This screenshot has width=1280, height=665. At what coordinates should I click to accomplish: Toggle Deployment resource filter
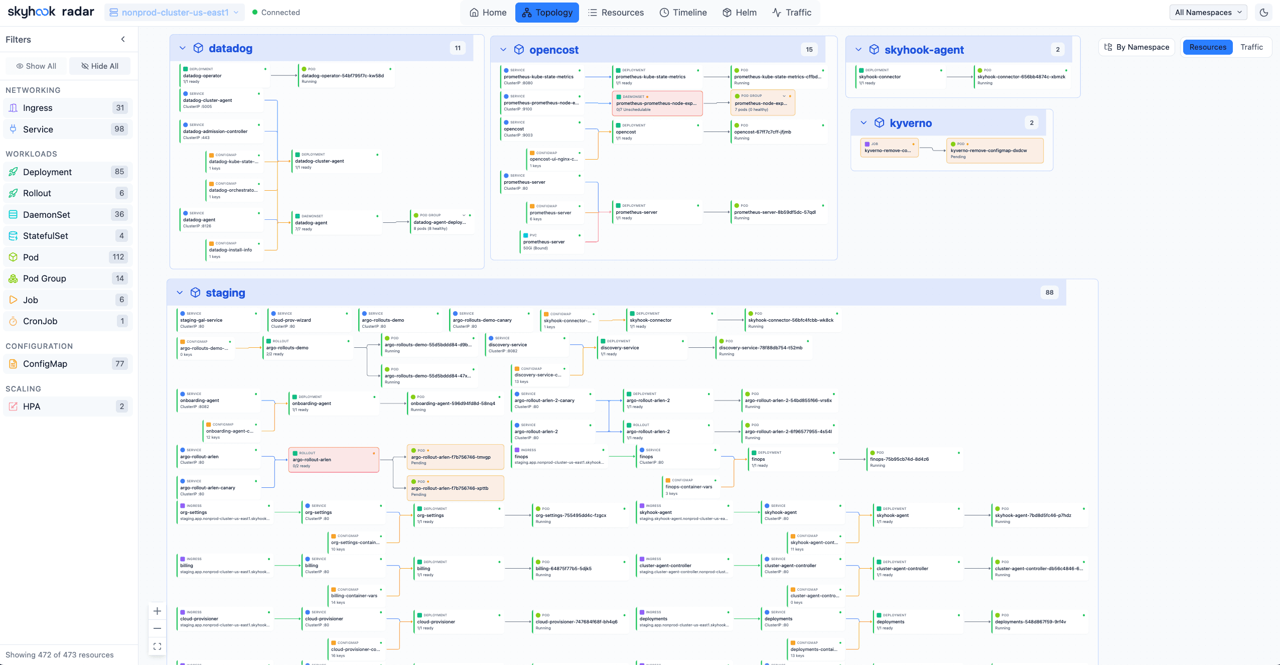point(68,172)
